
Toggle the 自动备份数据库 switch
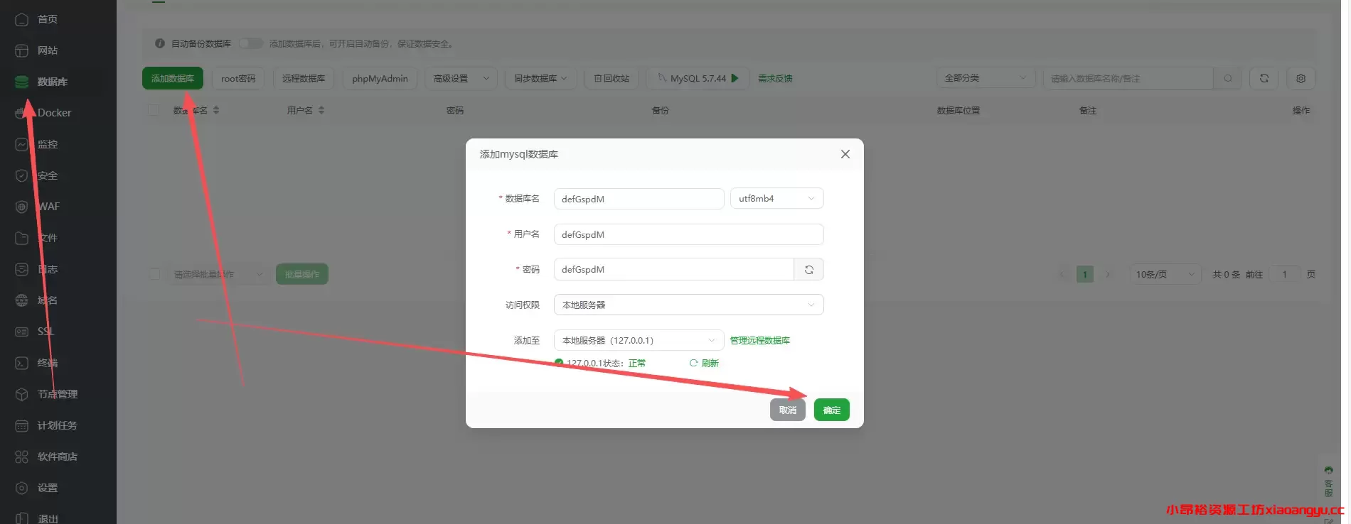(250, 43)
